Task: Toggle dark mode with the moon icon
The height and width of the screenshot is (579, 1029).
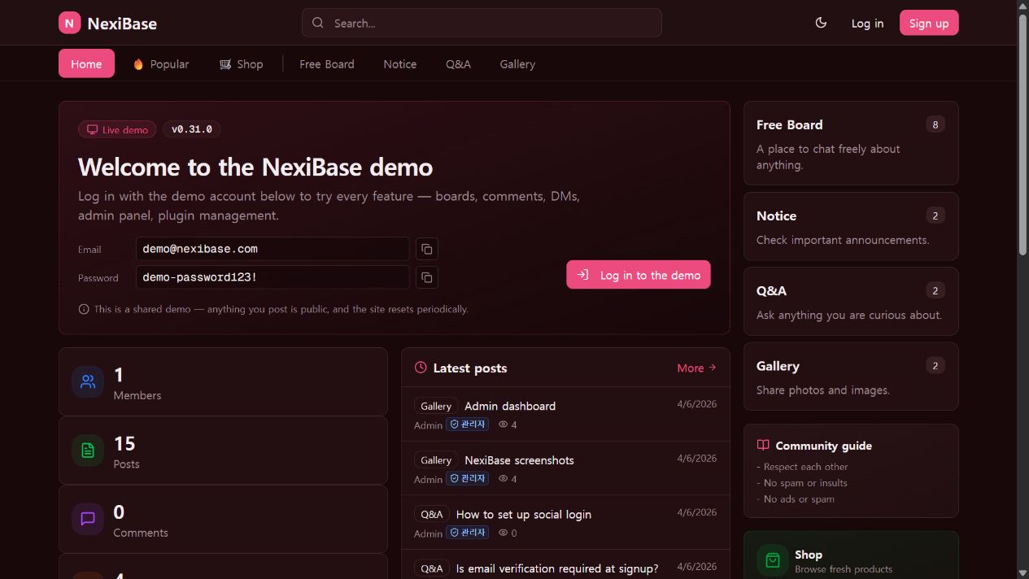Action: point(821,23)
